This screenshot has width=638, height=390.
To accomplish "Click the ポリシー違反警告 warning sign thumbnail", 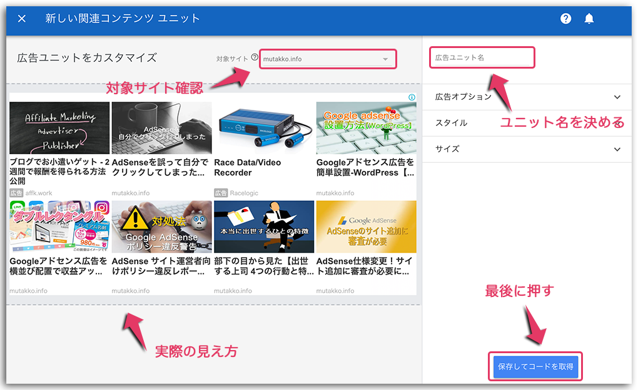I will click(161, 225).
